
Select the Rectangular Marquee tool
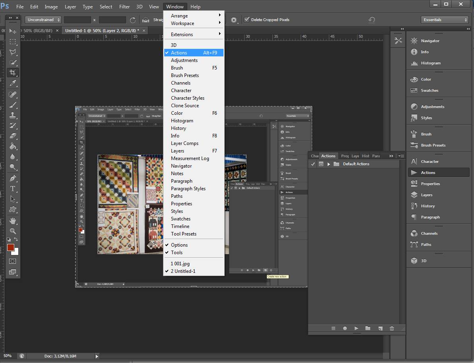13,41
